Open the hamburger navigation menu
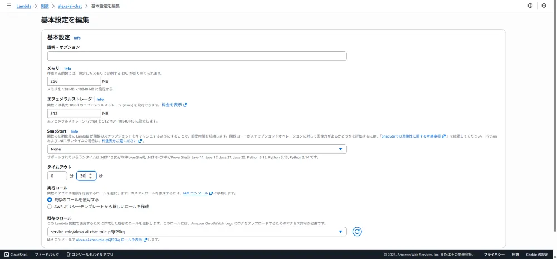Viewport: 557px width, 259px height. pos(8,6)
